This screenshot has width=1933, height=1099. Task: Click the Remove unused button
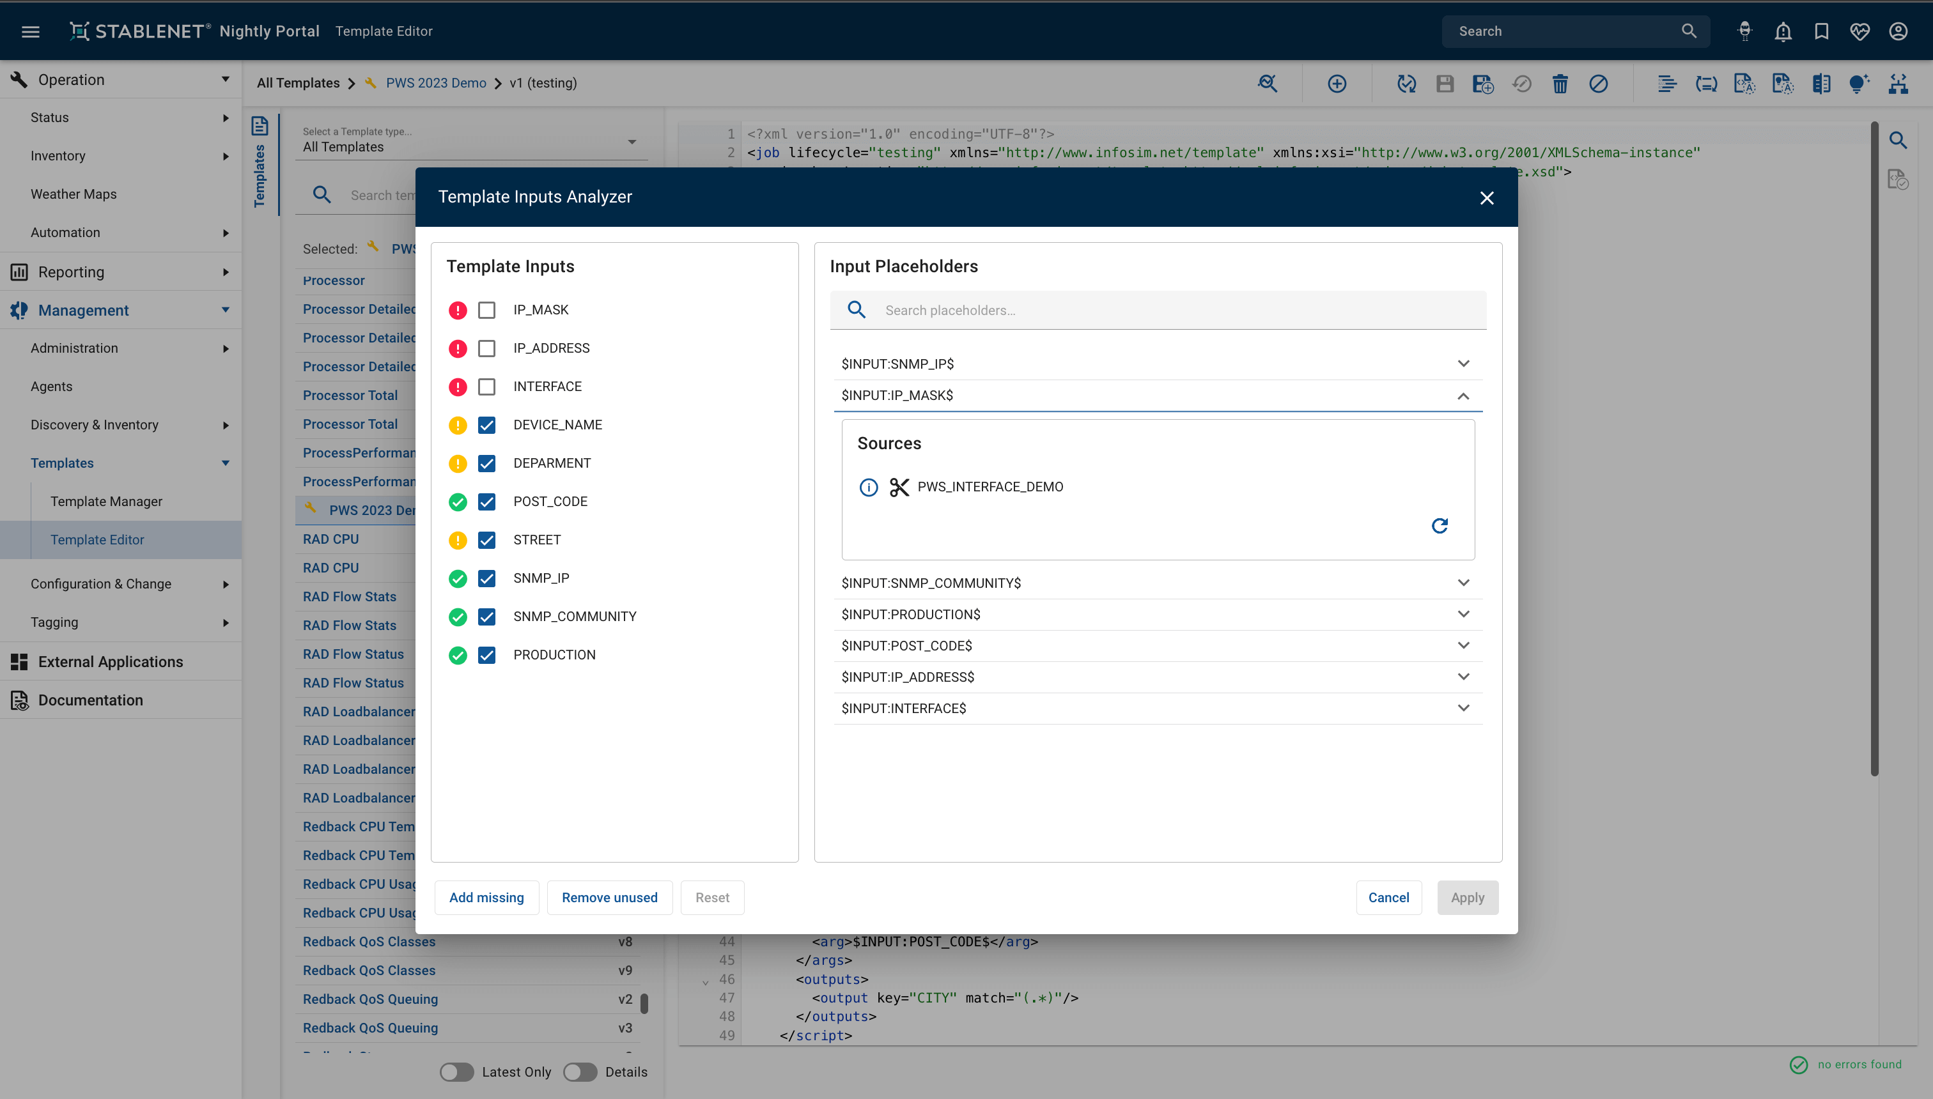pyautogui.click(x=609, y=898)
